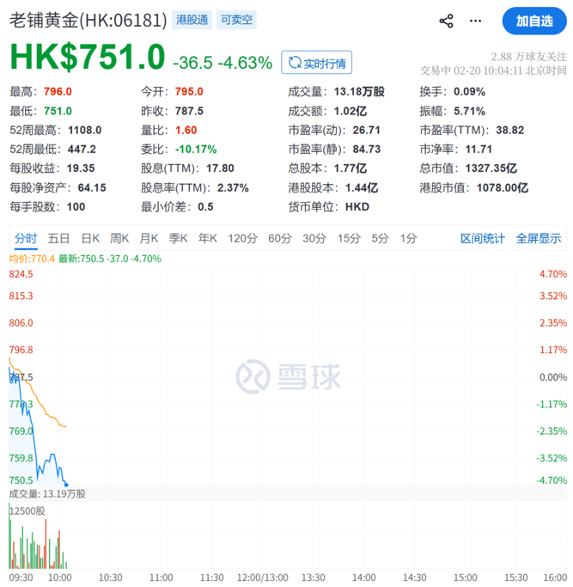The image size is (573, 587).
Task: Click 市盈率(TTM) value 38.82
Action: (509, 131)
